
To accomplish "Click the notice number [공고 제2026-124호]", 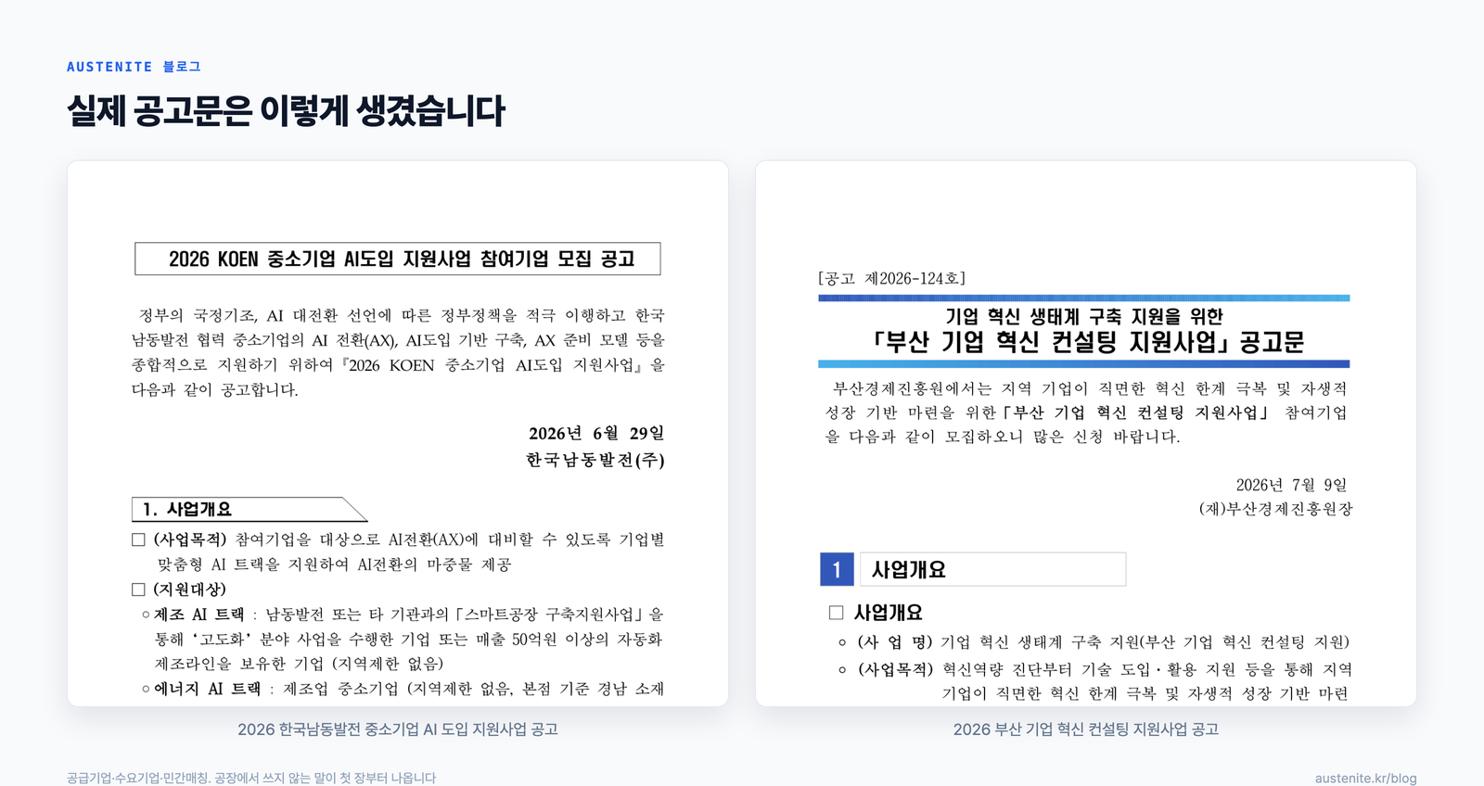I will (891, 278).
